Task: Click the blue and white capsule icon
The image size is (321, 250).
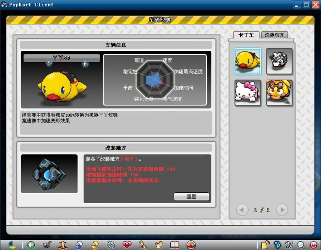Action: coord(79,245)
